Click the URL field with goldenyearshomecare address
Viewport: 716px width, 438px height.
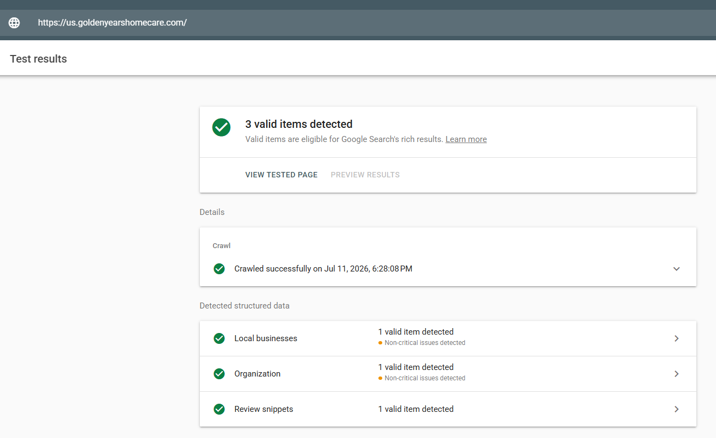(358, 23)
